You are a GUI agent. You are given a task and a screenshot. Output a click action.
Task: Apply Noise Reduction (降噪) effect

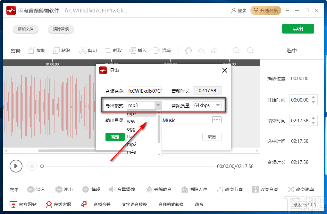(91, 189)
